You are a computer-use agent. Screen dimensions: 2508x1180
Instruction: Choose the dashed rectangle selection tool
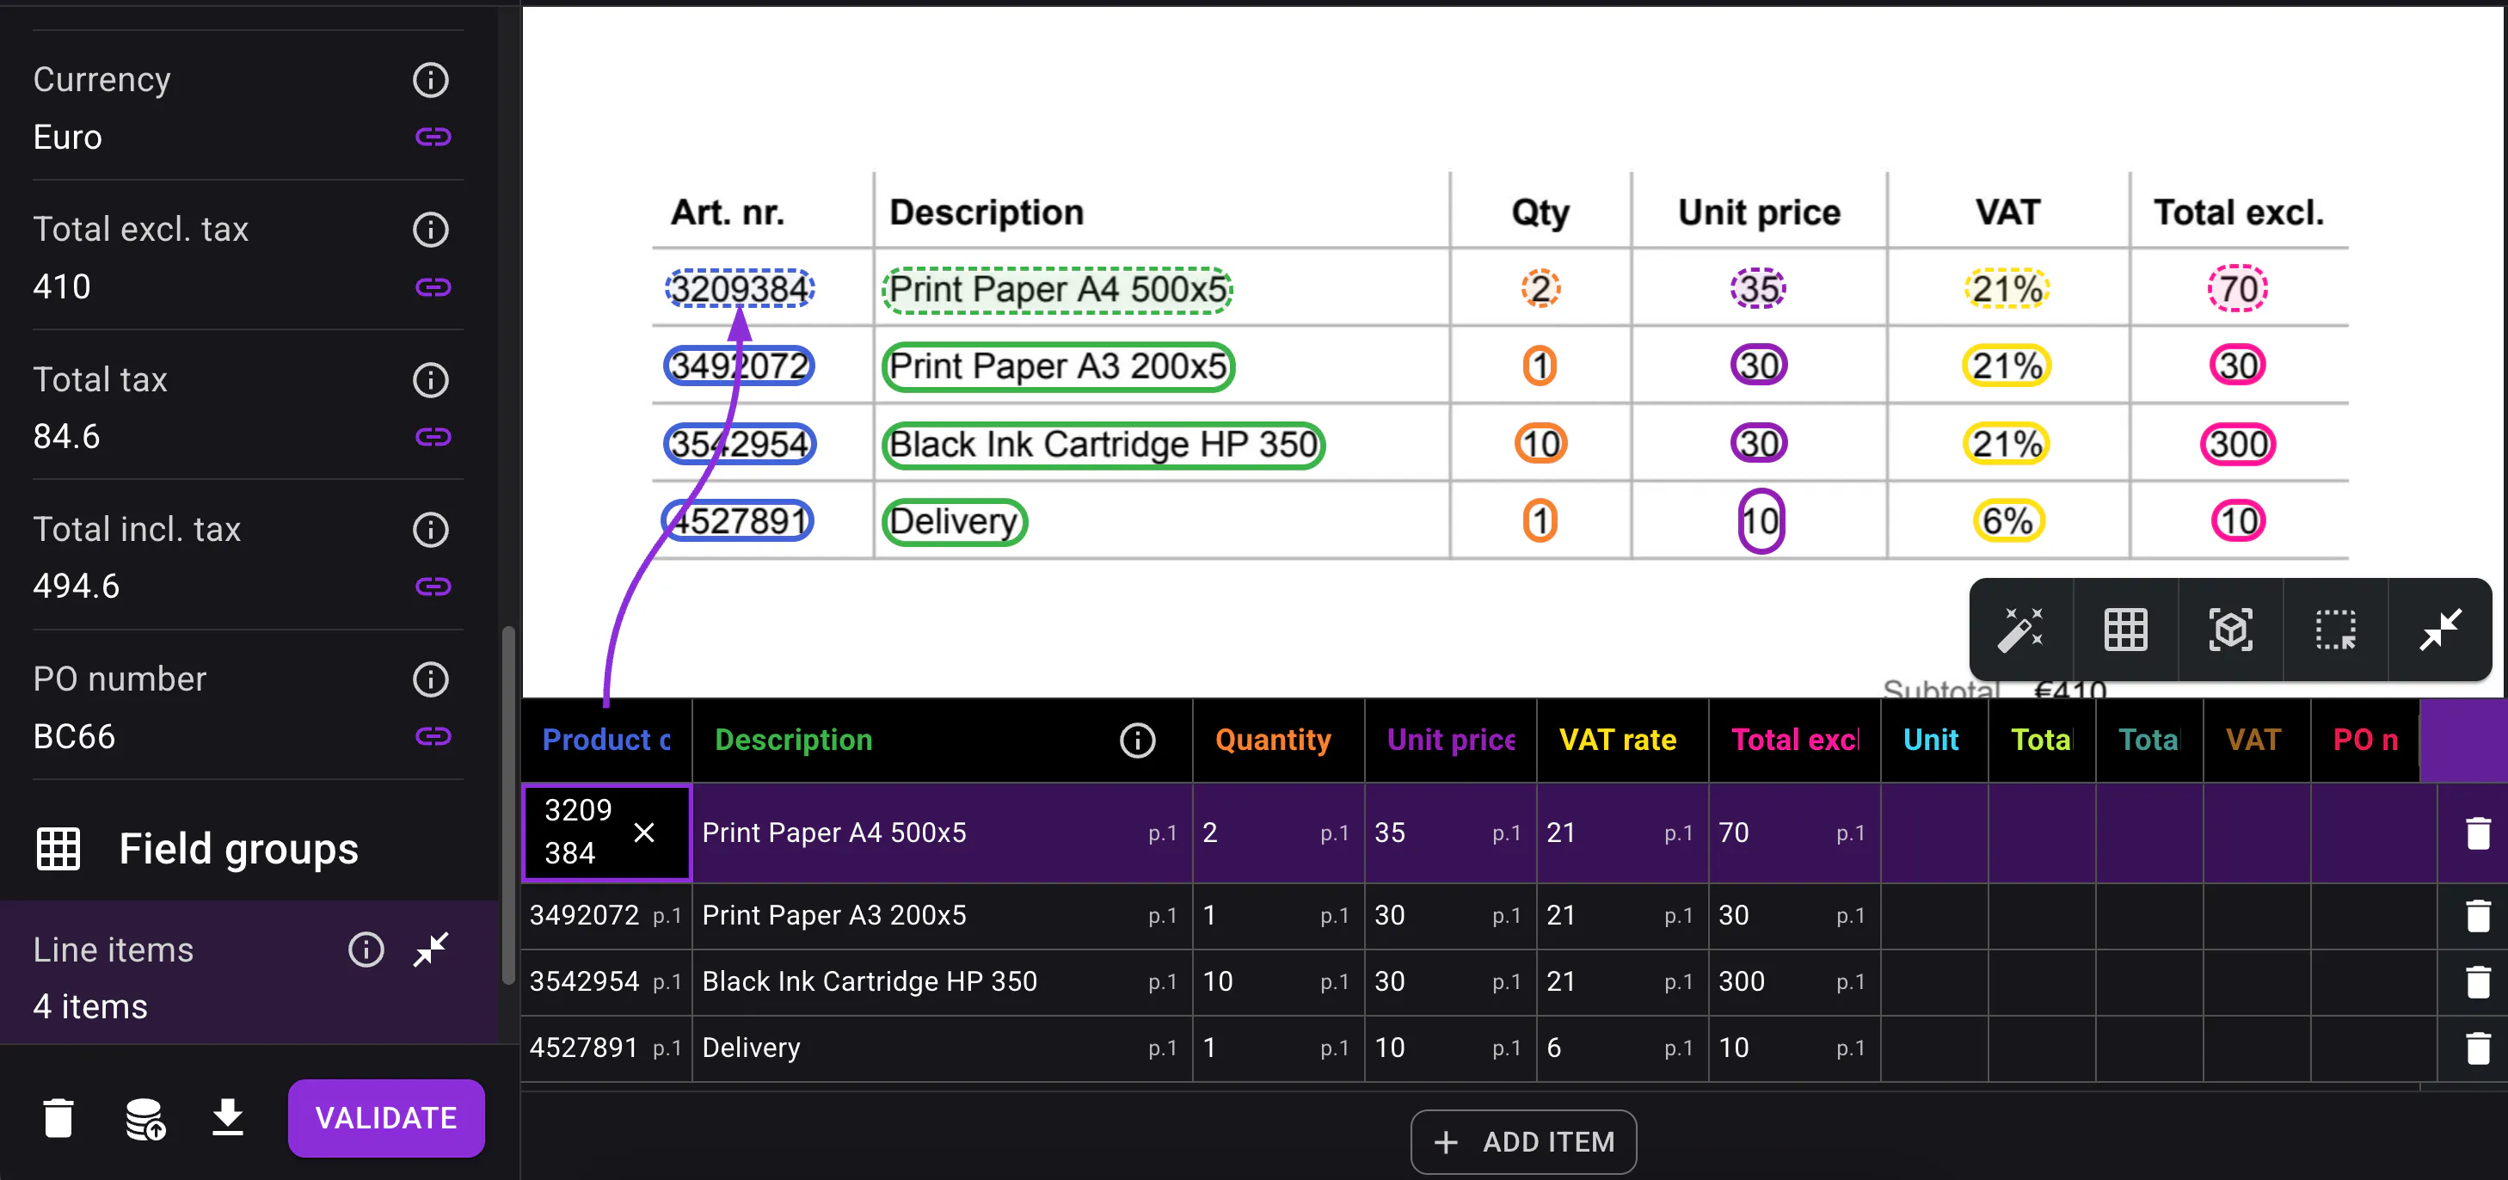tap(2336, 630)
